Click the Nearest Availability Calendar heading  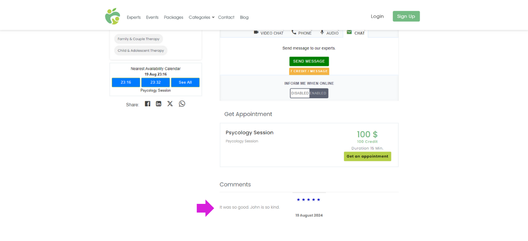pyautogui.click(x=156, y=68)
